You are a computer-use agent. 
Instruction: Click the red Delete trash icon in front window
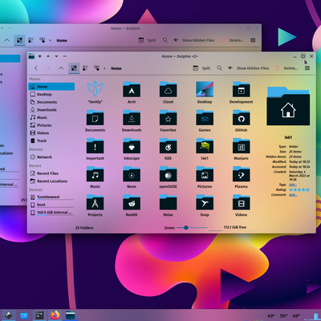[278, 68]
